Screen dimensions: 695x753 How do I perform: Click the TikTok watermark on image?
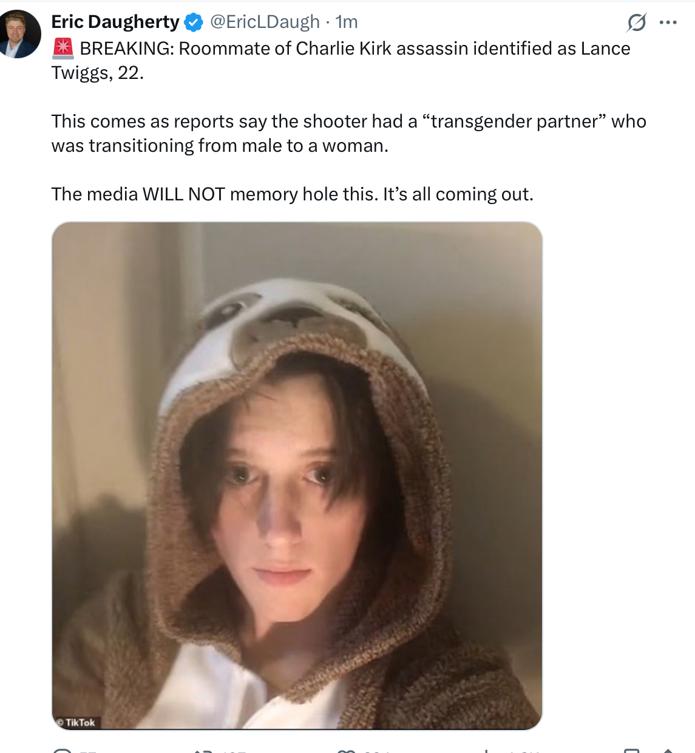coord(76,723)
